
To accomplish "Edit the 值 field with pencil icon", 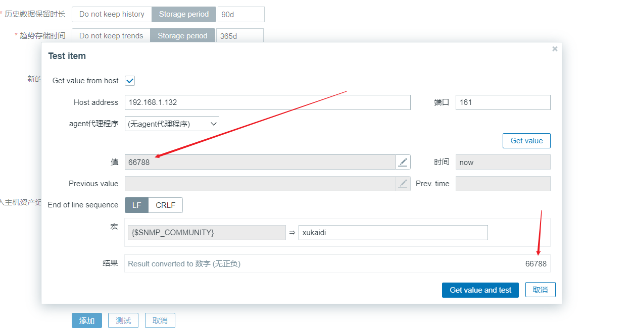I will (403, 162).
